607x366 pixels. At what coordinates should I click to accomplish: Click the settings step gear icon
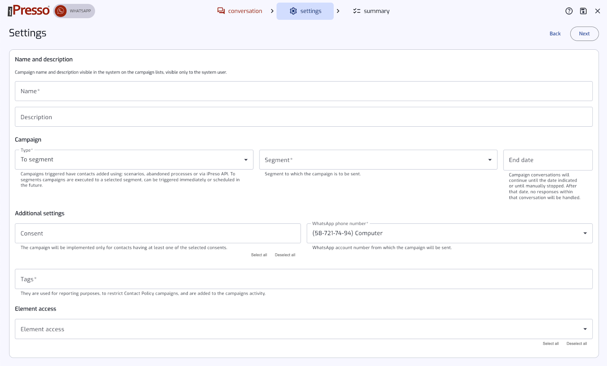tap(293, 11)
